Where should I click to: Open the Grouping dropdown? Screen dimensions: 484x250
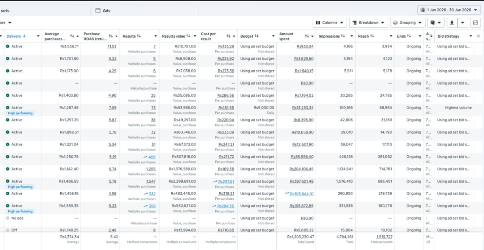408,23
